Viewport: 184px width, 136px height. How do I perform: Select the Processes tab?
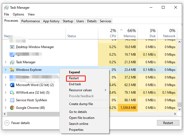[11, 21]
